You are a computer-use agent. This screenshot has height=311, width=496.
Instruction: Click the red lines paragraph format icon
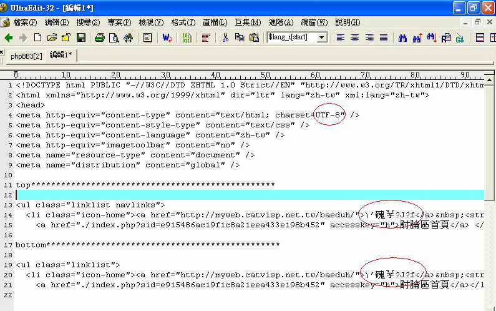click(206, 38)
